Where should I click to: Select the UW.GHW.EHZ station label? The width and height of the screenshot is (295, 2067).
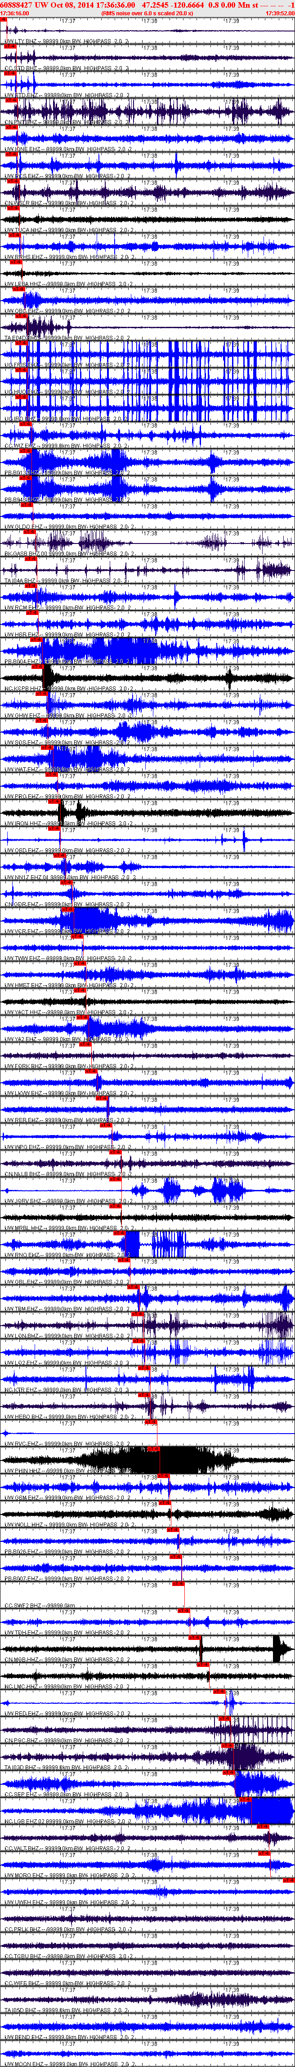click(67, 716)
